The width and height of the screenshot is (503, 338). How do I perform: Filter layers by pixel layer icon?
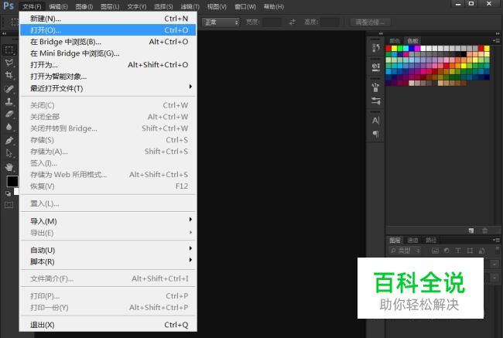435,251
